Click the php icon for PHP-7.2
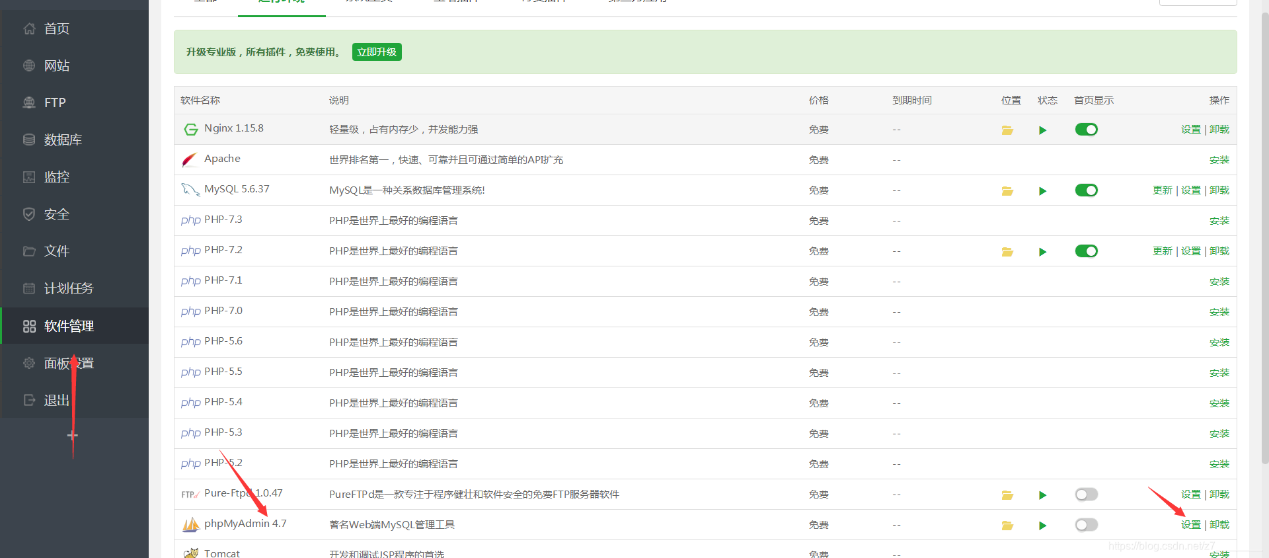Image resolution: width=1269 pixels, height=558 pixels. click(191, 251)
